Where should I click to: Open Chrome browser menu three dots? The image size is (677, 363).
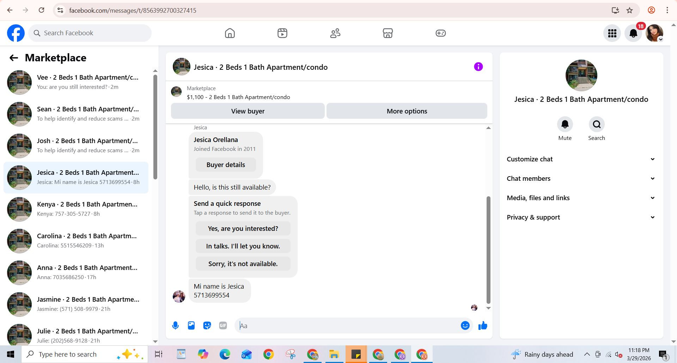667,10
